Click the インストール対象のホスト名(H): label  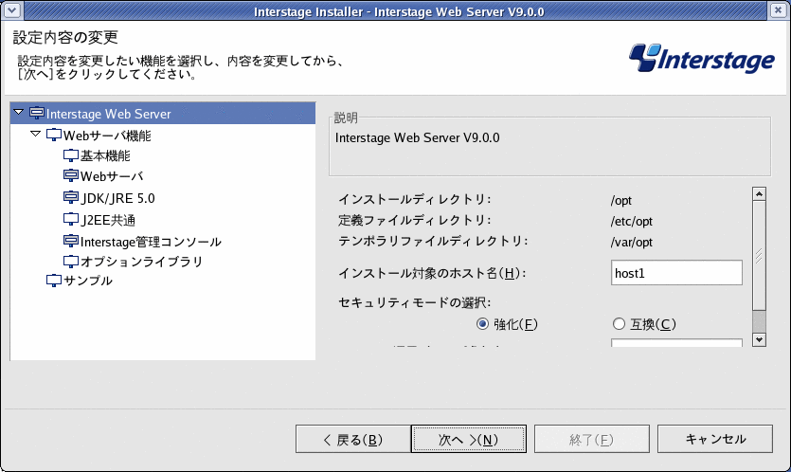pos(432,273)
